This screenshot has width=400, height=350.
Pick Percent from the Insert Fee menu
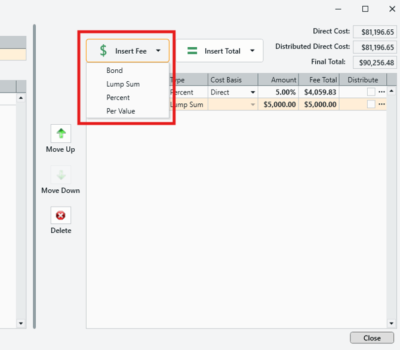(x=118, y=97)
